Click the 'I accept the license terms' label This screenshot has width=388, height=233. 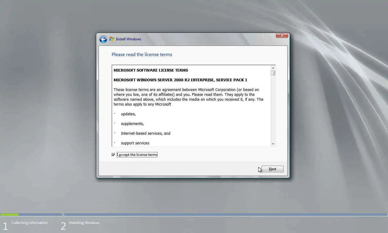pos(137,155)
